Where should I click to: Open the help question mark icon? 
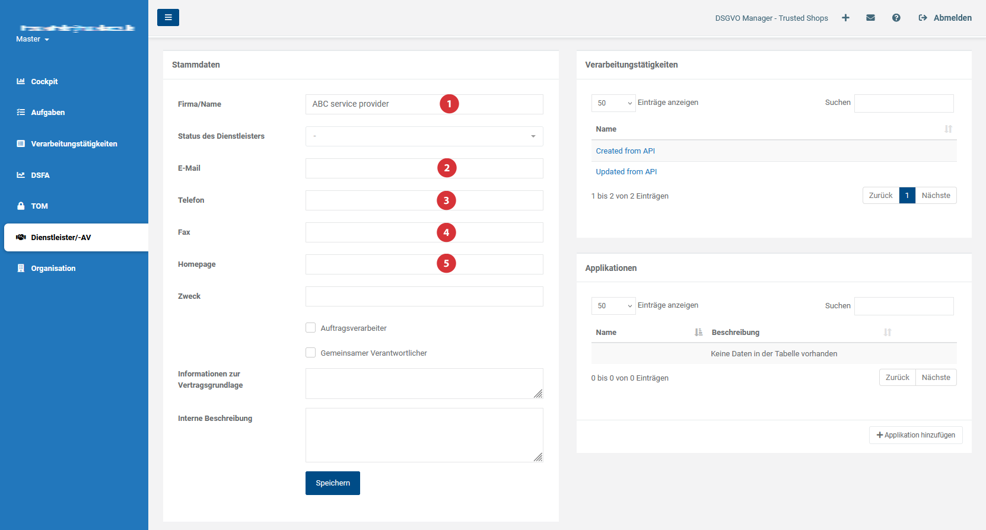(896, 18)
